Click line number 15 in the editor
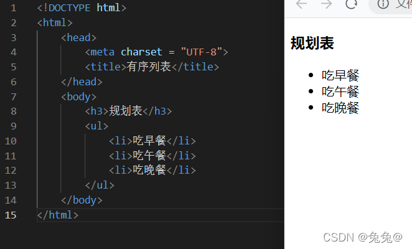This screenshot has height=249, width=412. point(11,215)
